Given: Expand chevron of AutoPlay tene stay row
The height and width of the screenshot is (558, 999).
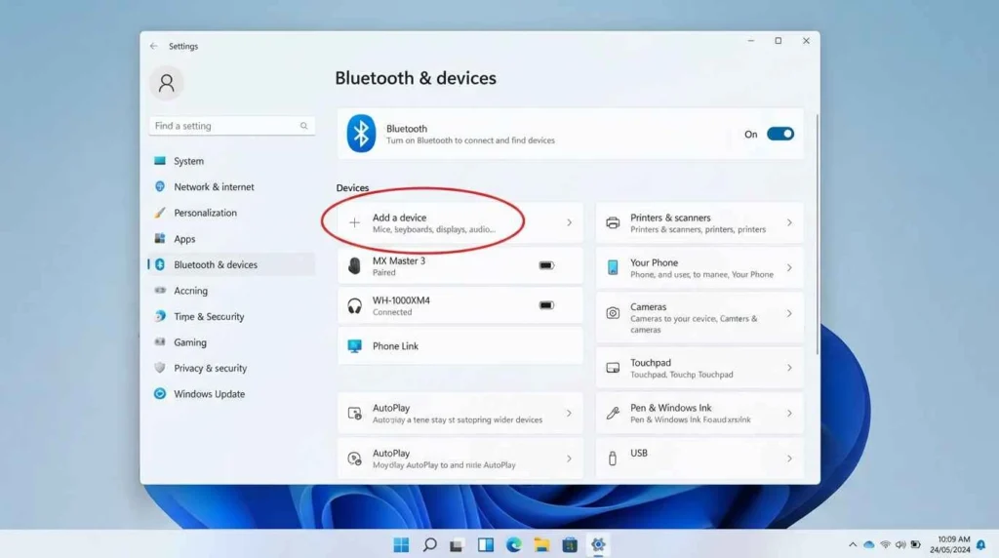Looking at the screenshot, I should click(x=569, y=414).
